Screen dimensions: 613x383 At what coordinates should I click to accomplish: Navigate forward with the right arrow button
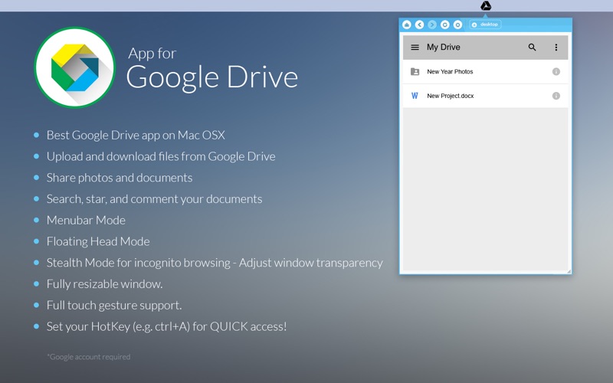coord(432,25)
